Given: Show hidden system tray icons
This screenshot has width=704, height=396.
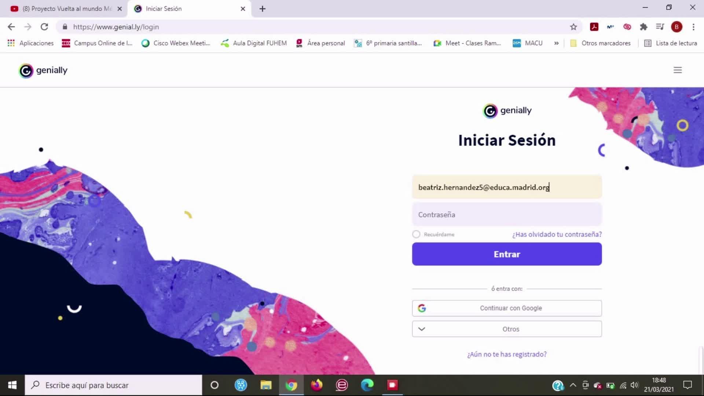Looking at the screenshot, I should 573,385.
